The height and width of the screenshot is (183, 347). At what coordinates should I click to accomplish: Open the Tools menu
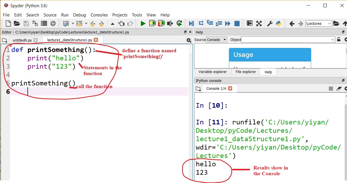point(137,15)
